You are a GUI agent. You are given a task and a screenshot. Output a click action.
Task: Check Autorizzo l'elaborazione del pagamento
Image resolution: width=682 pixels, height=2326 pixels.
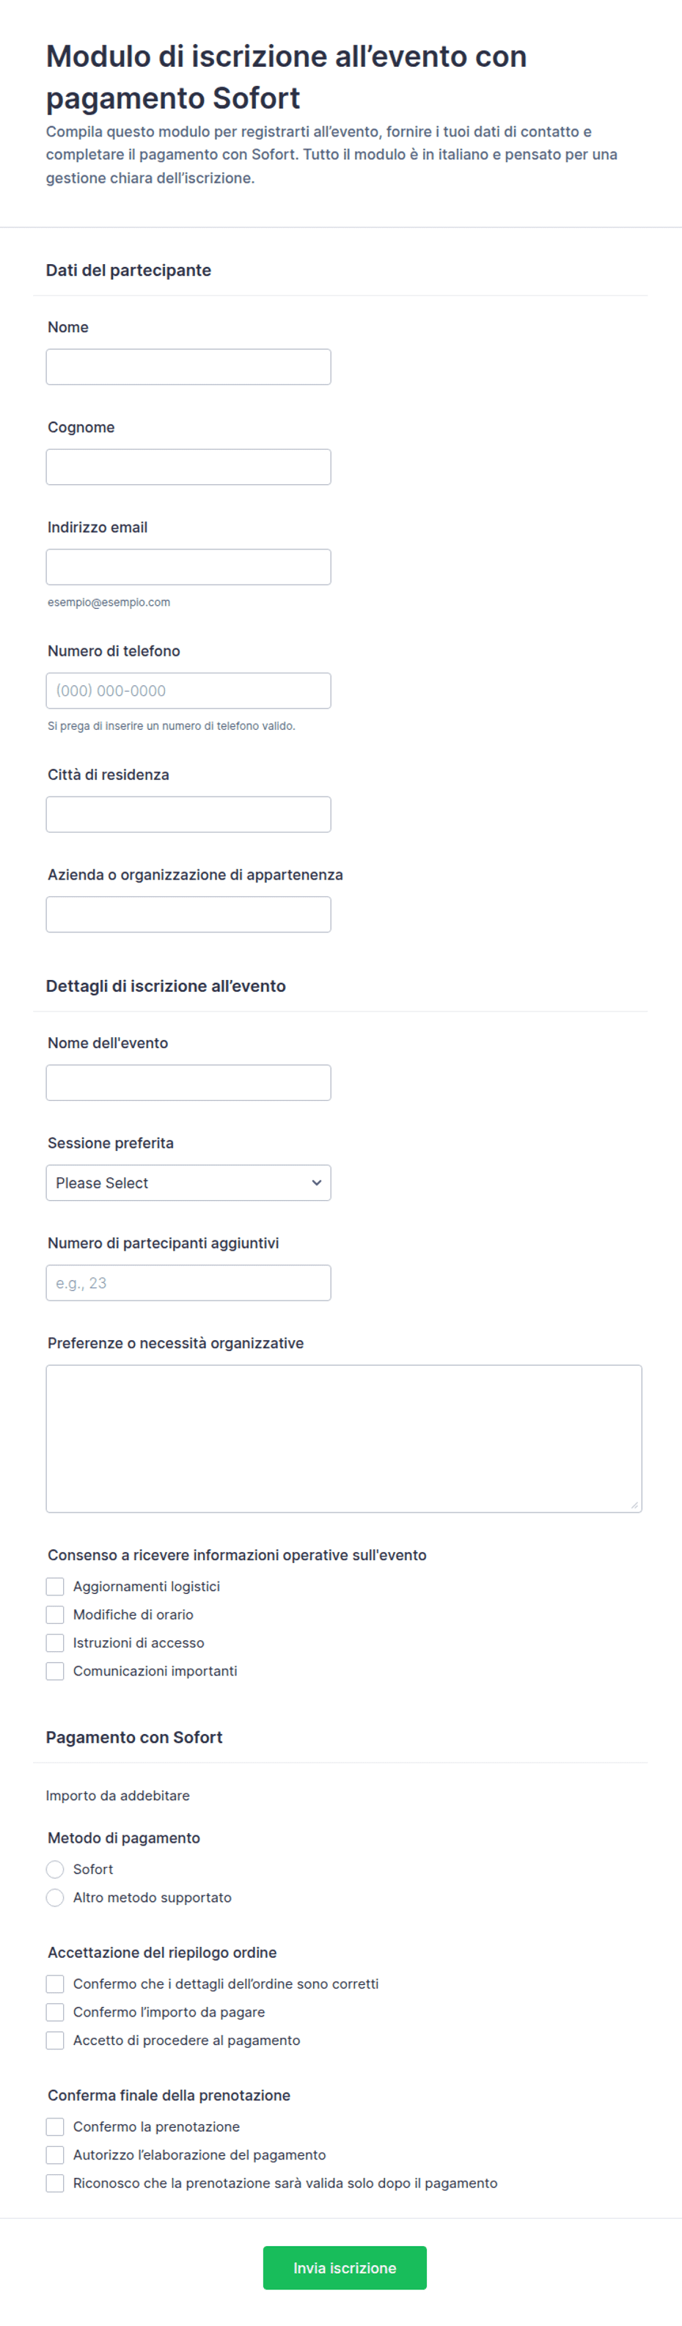pos(55,2154)
